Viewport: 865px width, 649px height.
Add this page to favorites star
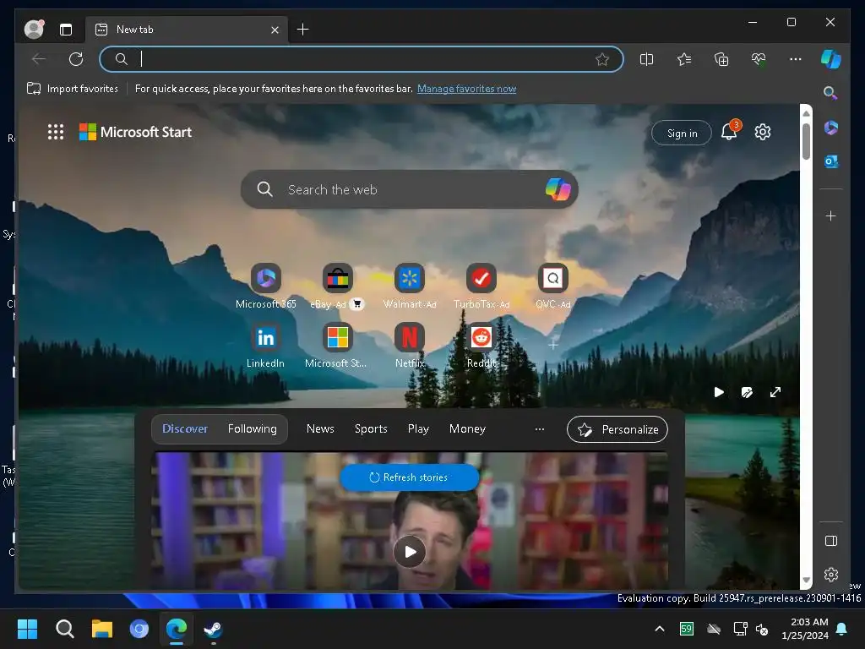[x=601, y=59]
